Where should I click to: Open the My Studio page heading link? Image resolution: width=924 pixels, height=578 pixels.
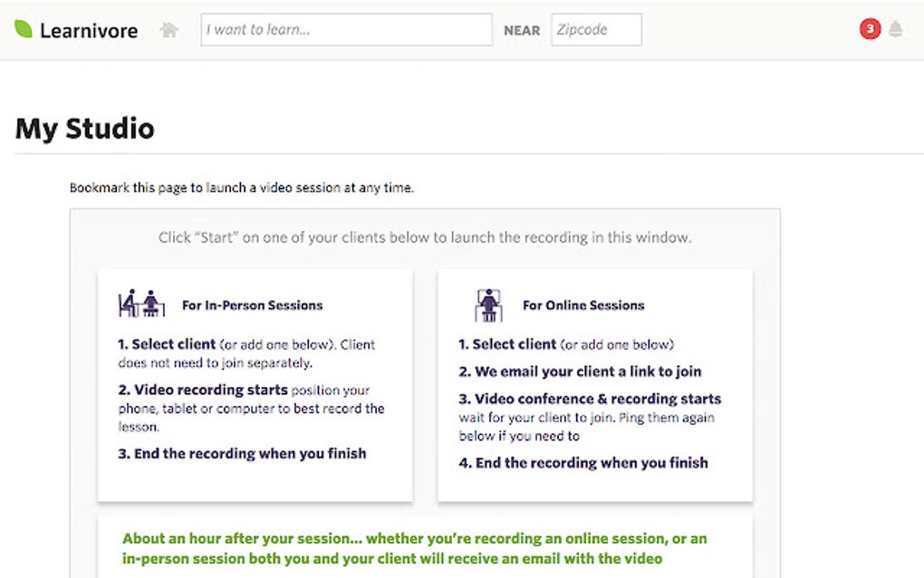(x=83, y=128)
